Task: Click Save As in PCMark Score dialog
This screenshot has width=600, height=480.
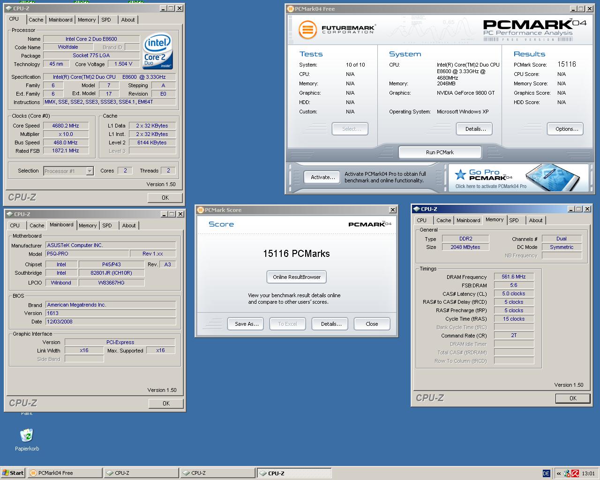Action: 247,324
